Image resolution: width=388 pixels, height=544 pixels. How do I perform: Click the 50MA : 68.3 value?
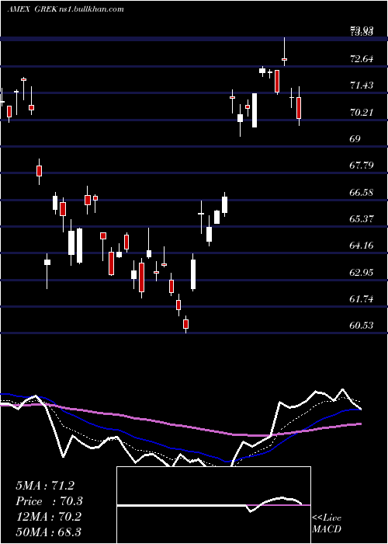pyautogui.click(x=48, y=532)
